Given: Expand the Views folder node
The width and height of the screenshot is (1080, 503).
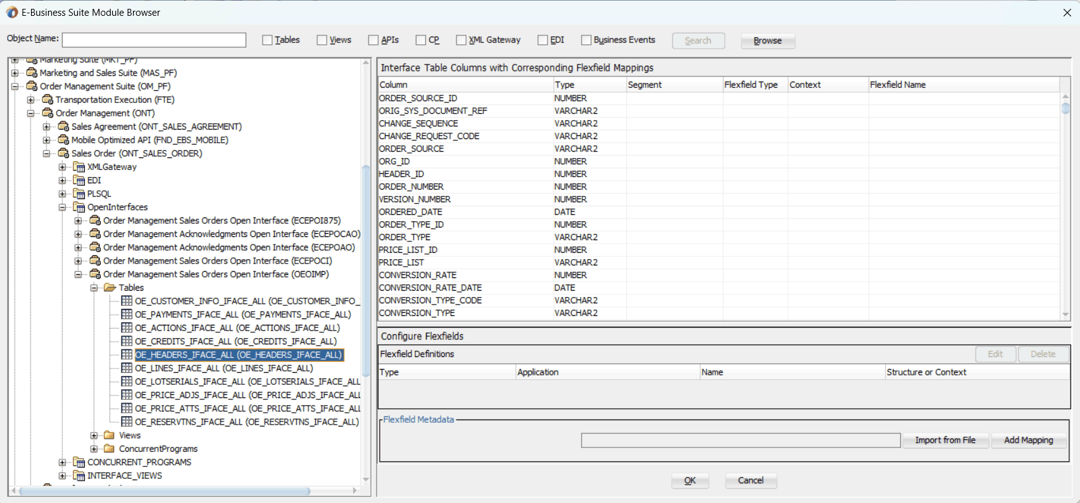Looking at the screenshot, I should (x=94, y=435).
